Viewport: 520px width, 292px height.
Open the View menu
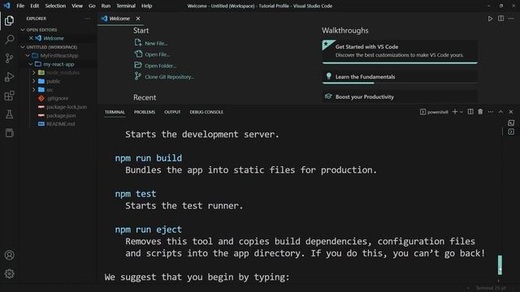coord(77,6)
